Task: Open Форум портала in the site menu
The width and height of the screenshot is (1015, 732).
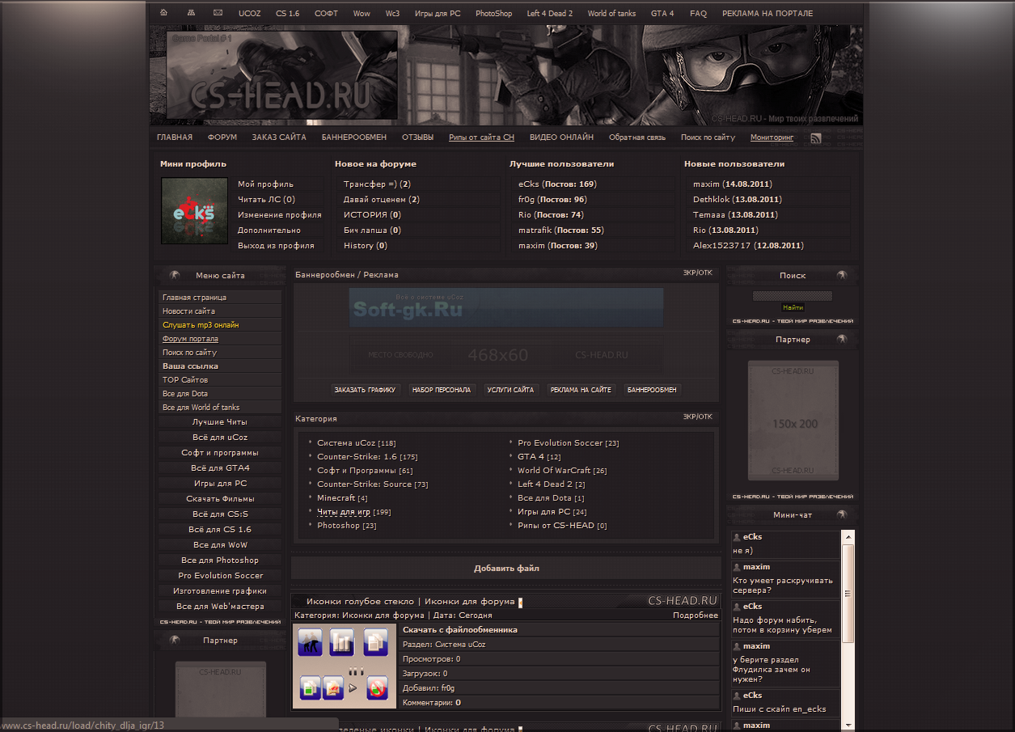Action: [x=220, y=339]
